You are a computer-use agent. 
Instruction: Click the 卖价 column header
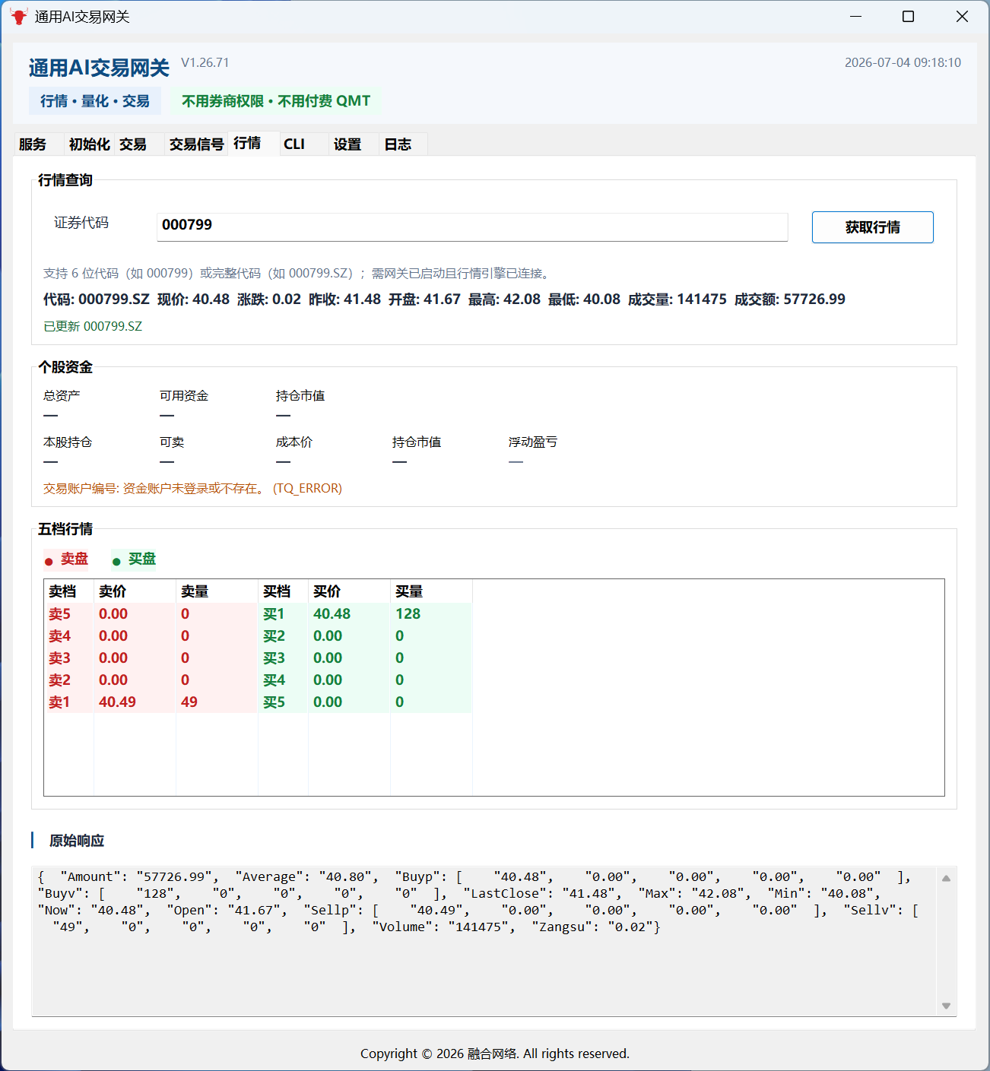pyautogui.click(x=135, y=591)
